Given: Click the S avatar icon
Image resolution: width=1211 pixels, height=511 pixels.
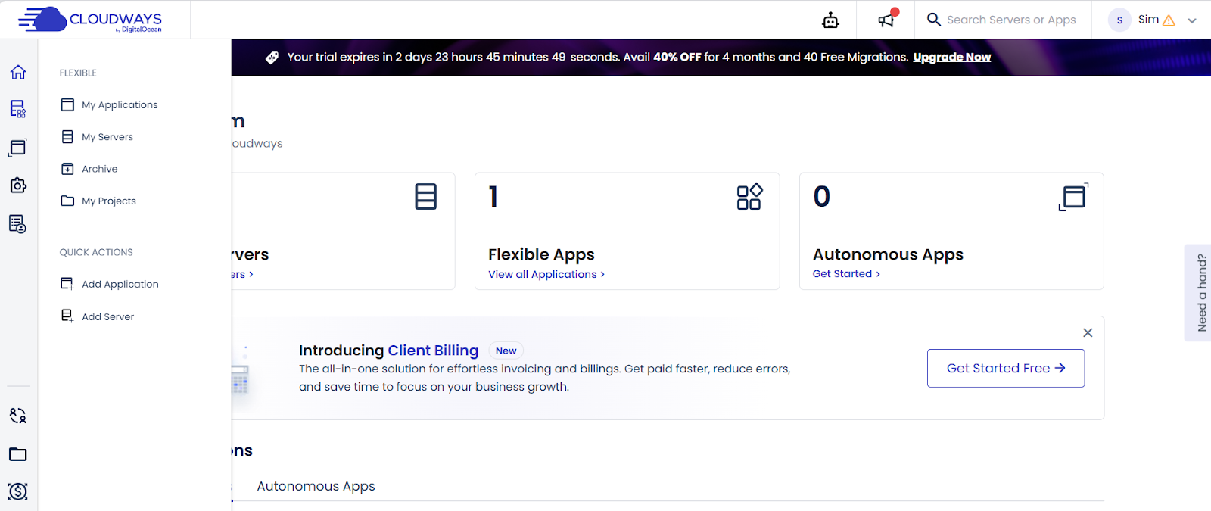Looking at the screenshot, I should (x=1119, y=20).
